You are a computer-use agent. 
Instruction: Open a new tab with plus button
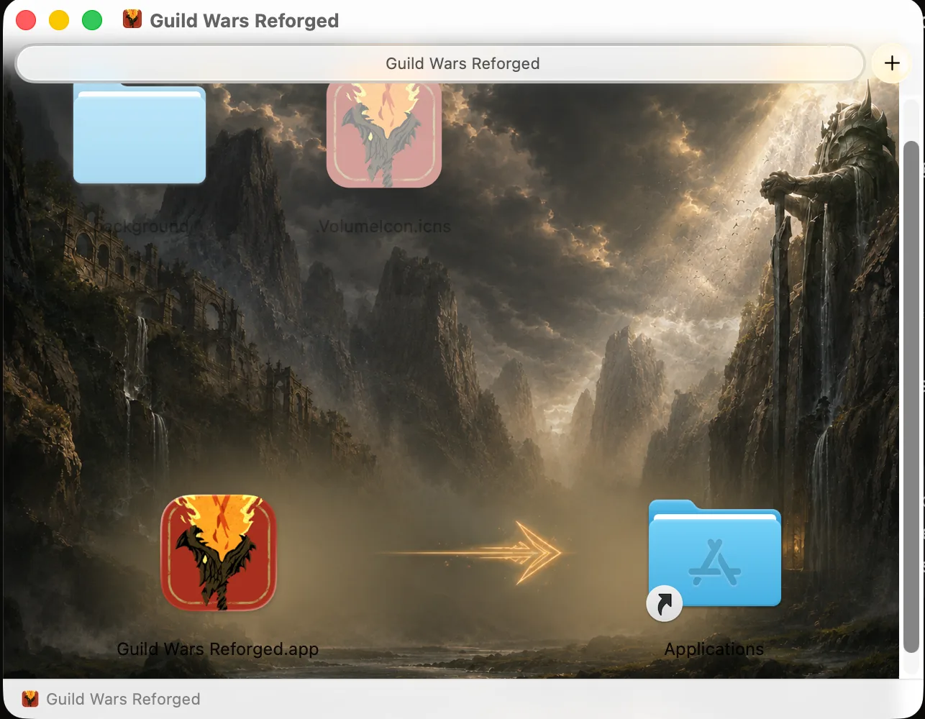892,63
